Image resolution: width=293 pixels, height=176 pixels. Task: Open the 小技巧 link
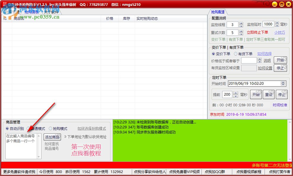tap(280, 32)
